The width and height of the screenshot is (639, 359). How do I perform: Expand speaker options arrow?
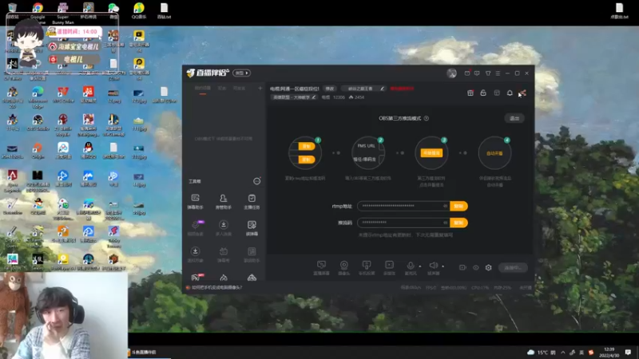(443, 266)
